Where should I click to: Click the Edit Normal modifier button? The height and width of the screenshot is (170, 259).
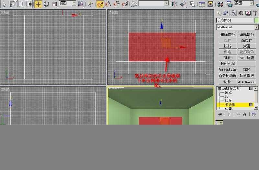[x=247, y=82]
